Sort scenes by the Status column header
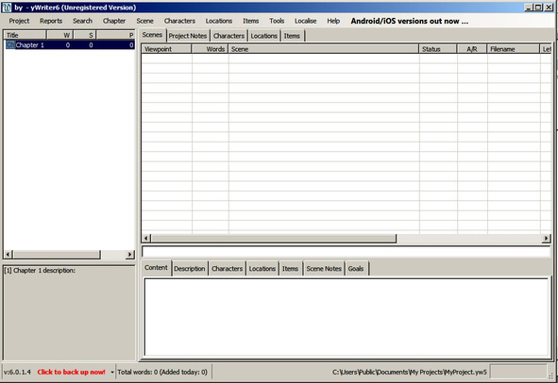This screenshot has width=558, height=383. pos(438,49)
